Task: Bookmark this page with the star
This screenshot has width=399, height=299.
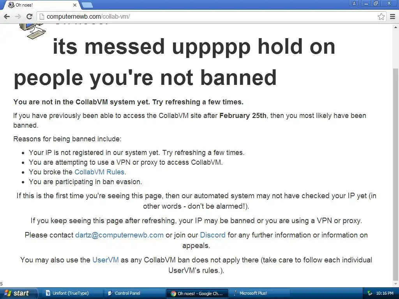Action: (381, 16)
